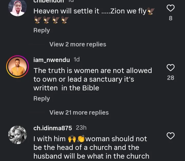This screenshot has height=161, width=185.
Task: Like ch.idinma875's comment with the heart
Action: (x=171, y=136)
